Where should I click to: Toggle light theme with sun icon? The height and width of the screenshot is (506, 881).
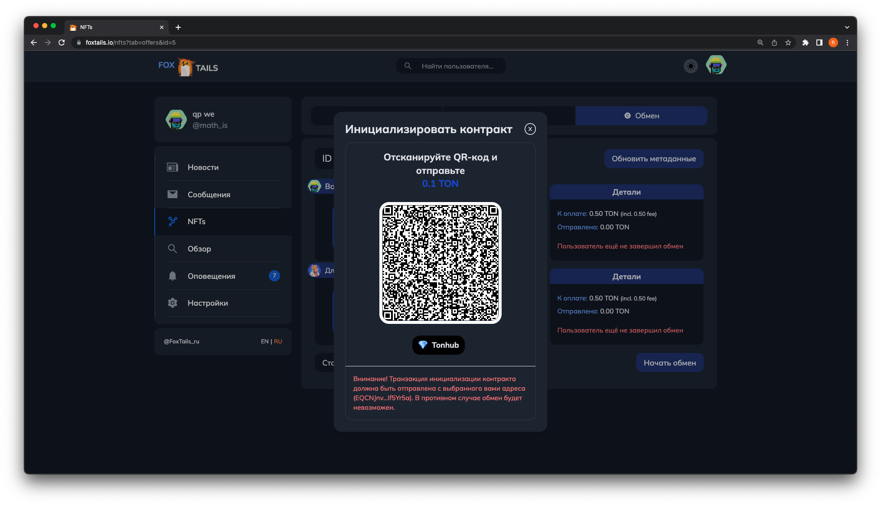(691, 66)
